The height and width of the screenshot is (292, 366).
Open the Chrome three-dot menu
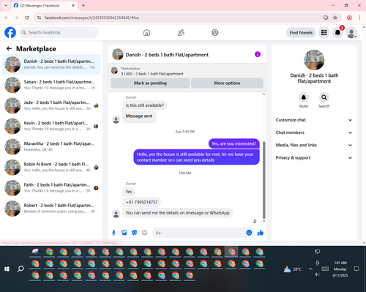pos(359,18)
